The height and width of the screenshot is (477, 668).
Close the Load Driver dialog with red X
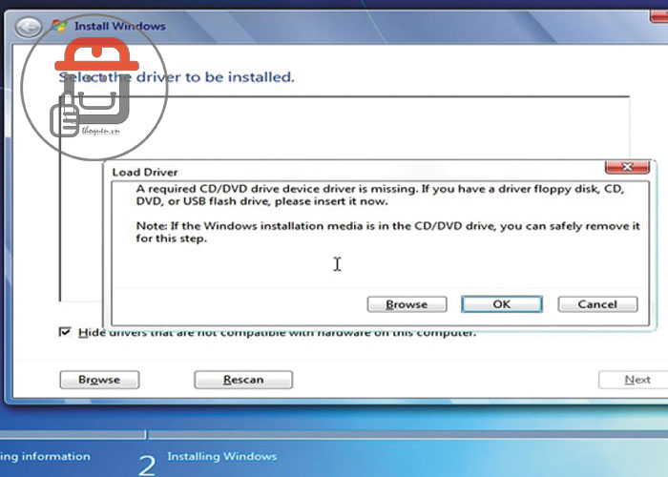[627, 167]
